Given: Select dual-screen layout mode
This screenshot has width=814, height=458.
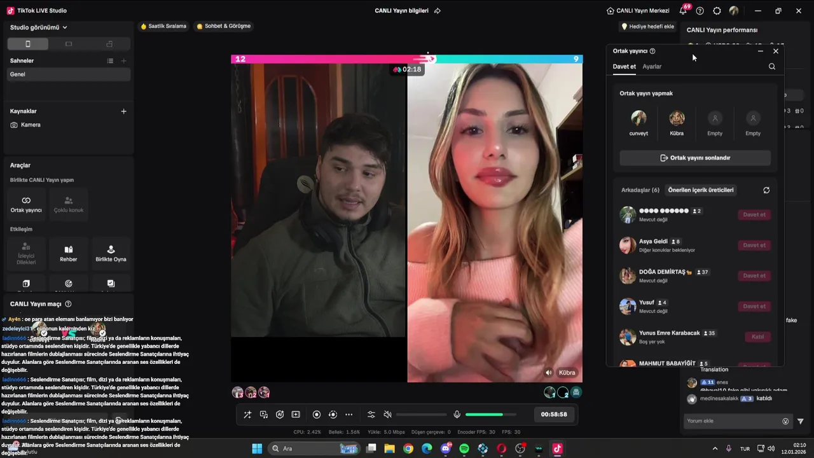Looking at the screenshot, I should tap(109, 44).
